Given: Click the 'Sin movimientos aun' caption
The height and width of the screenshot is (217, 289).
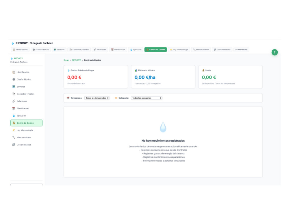Looking at the screenshot, I should click(x=76, y=84).
